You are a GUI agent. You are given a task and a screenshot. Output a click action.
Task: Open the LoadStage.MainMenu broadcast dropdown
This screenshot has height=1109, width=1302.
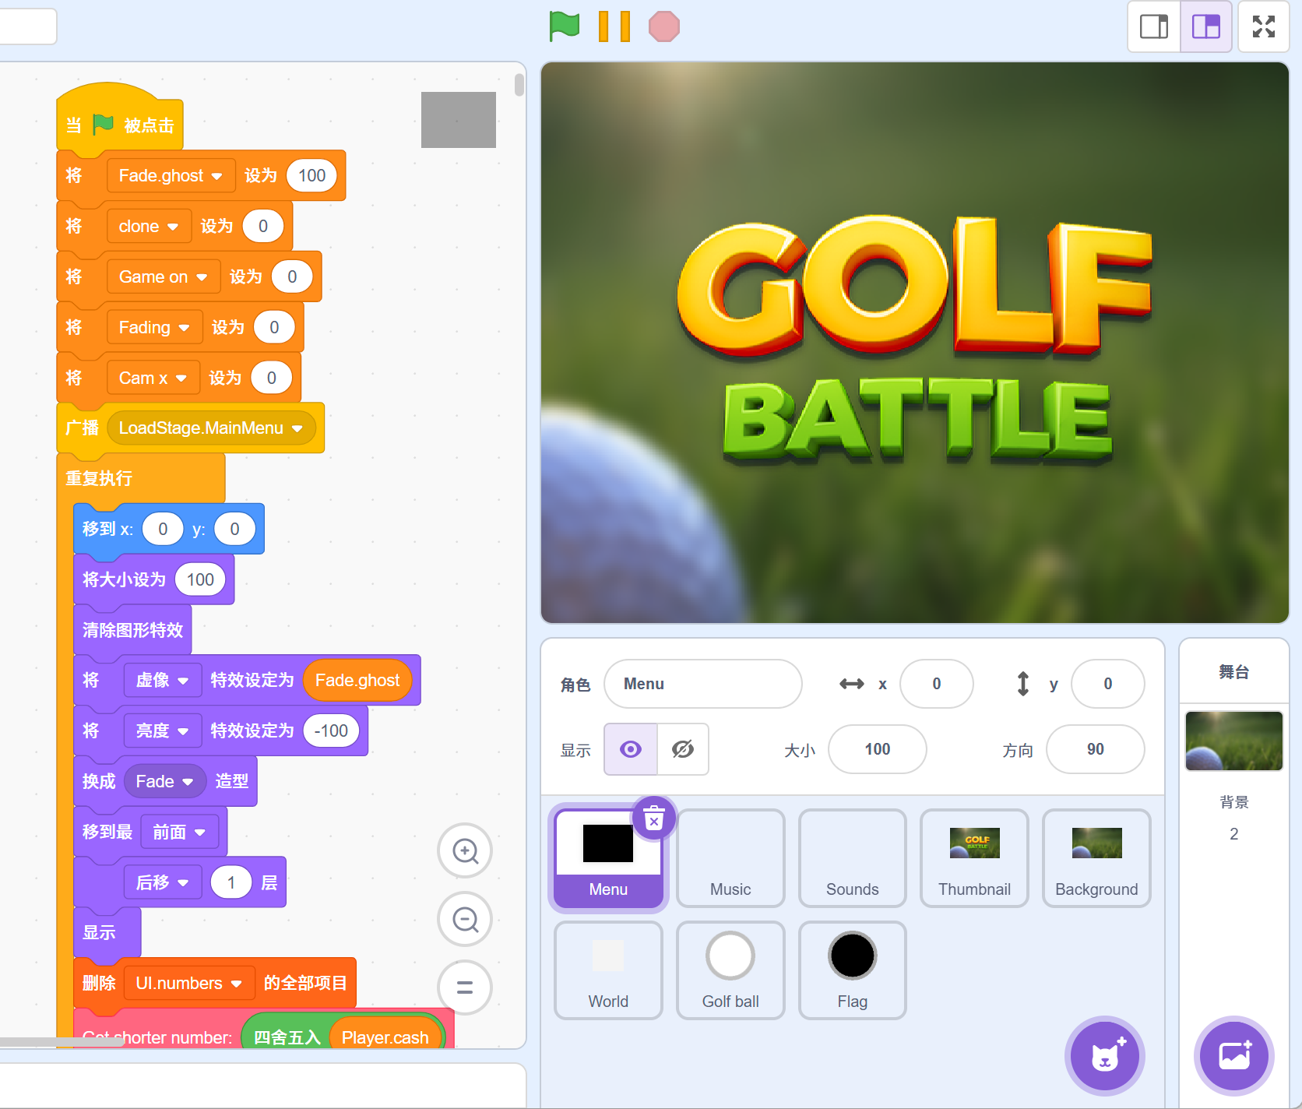click(x=297, y=428)
